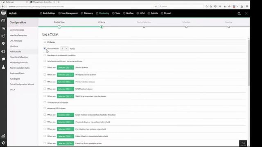The height and width of the screenshot is (147, 262).
Task: Open the Maps location pin icon
Action: click(3, 44)
